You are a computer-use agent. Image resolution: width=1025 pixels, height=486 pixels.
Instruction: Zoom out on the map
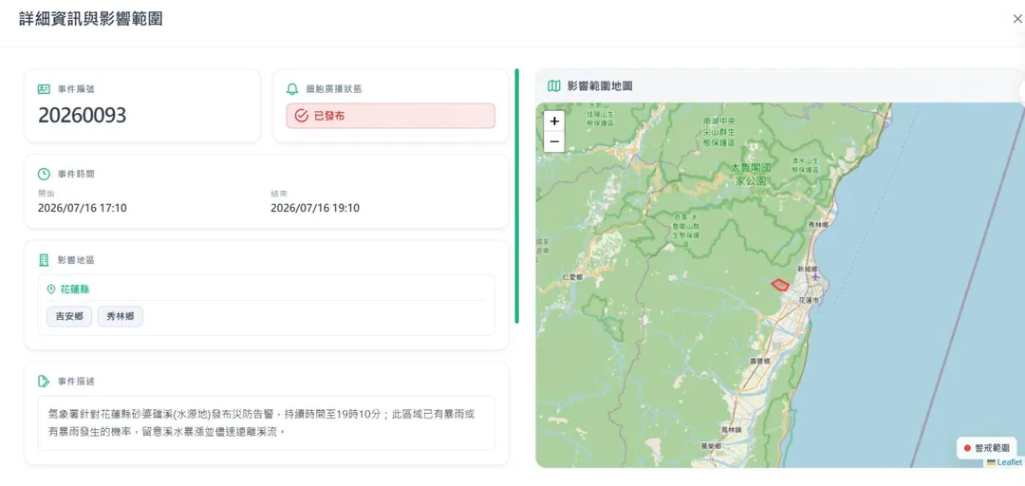point(554,141)
